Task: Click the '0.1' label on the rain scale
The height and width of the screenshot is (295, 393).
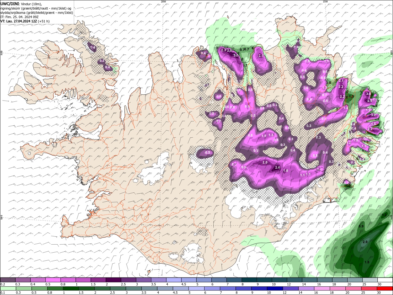Action: [x=2, y=293]
